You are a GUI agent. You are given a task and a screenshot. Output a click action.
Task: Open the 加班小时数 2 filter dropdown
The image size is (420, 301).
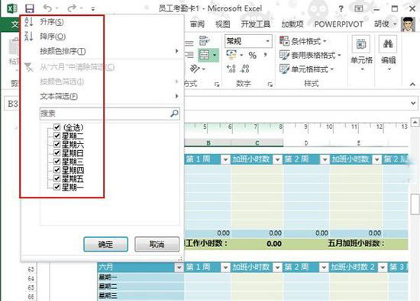[x=383, y=267]
